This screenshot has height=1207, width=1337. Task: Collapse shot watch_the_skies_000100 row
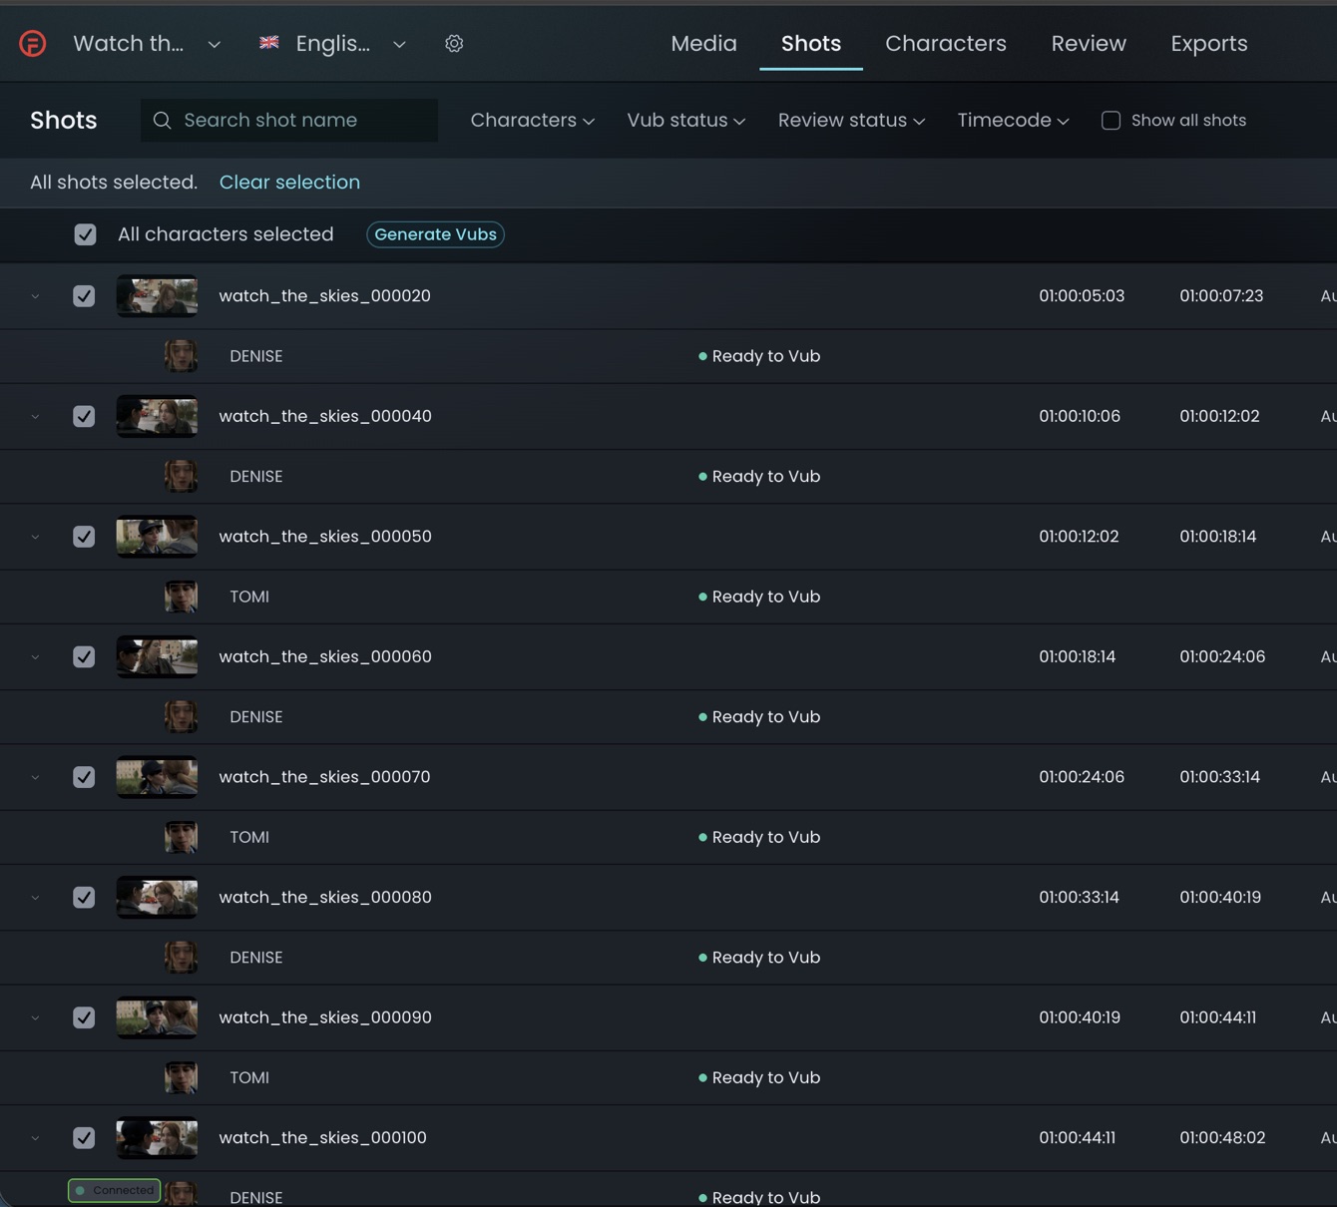tap(35, 1137)
